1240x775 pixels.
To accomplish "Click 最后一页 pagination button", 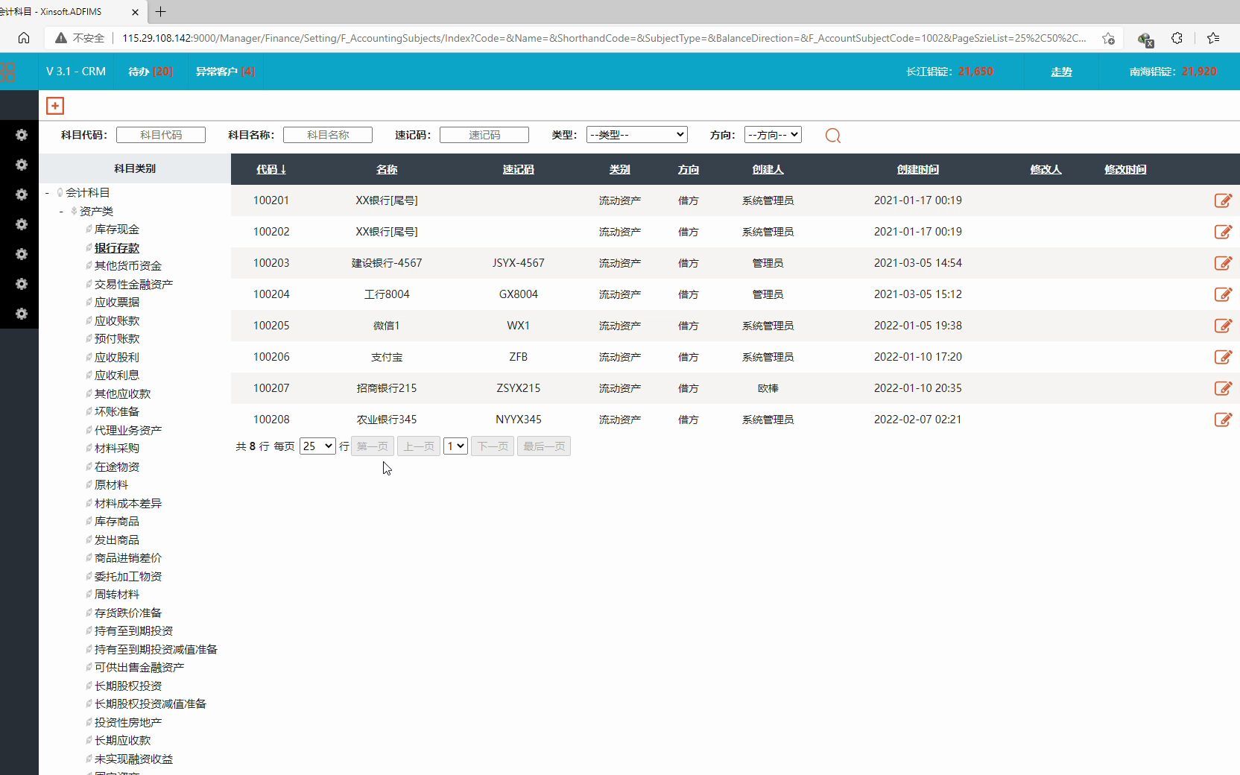I will 544,446.
